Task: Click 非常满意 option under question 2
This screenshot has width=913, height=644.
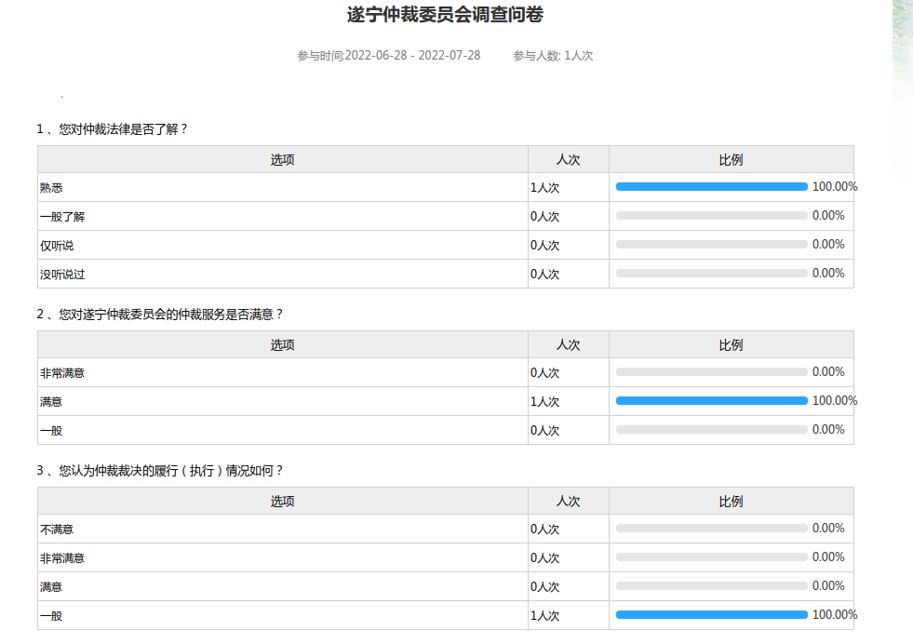Action: pos(62,373)
